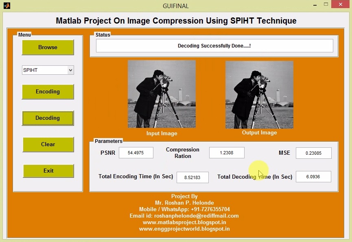This screenshot has width=352, height=242.
Task: Click the roshanphelonde@rediffmail.com email address
Action: click(197, 216)
